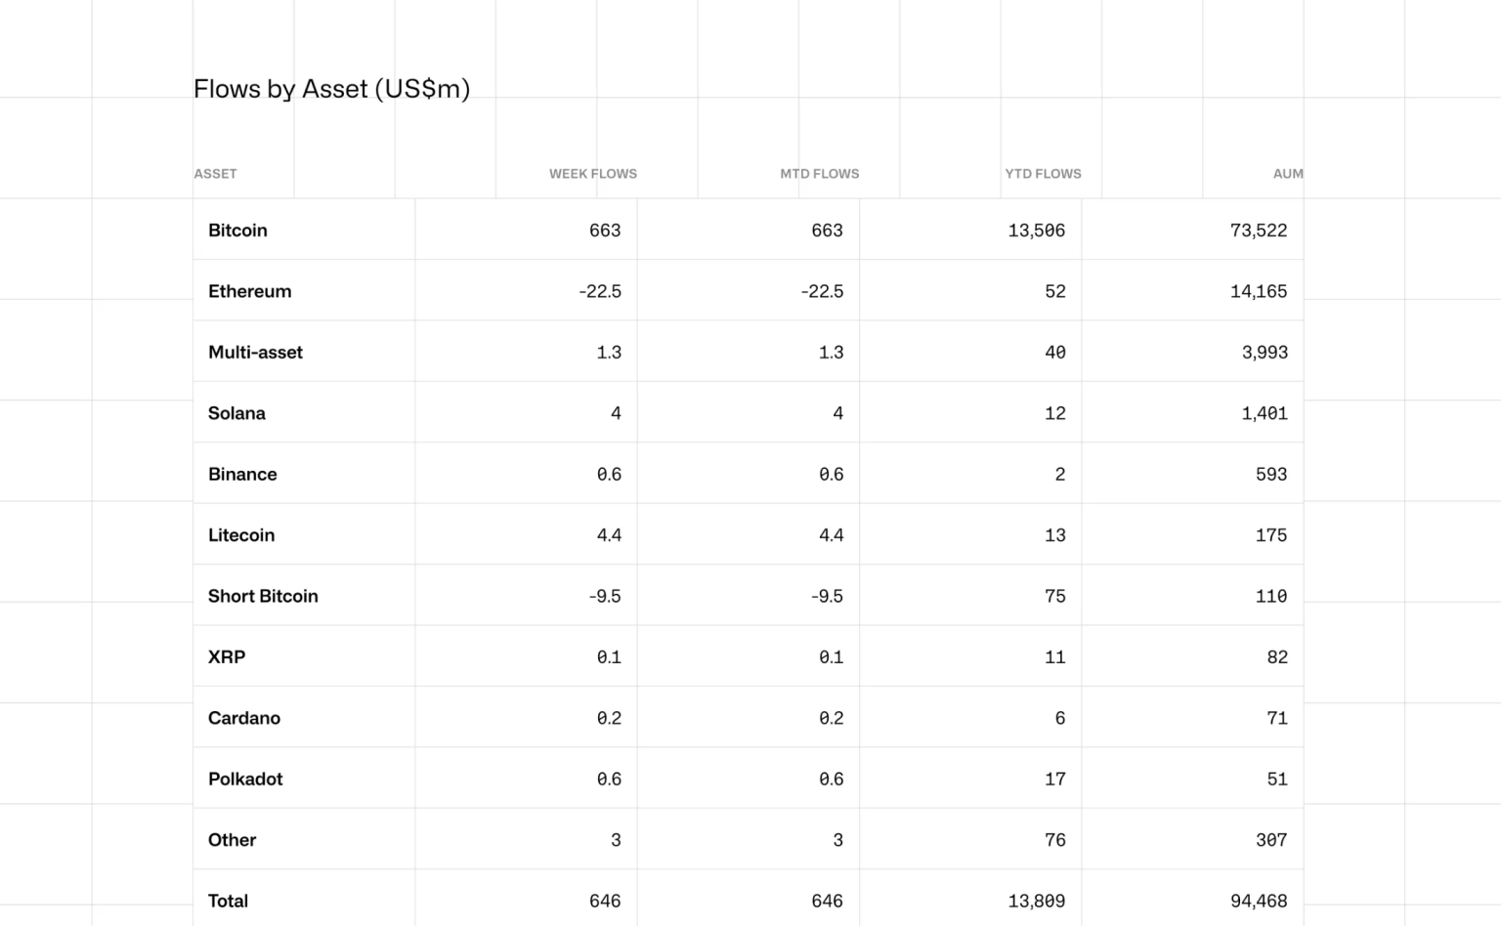Viewport: 1501px width, 926px height.
Task: Click the "Flows by Asset (US$m)" title
Action: coord(331,89)
